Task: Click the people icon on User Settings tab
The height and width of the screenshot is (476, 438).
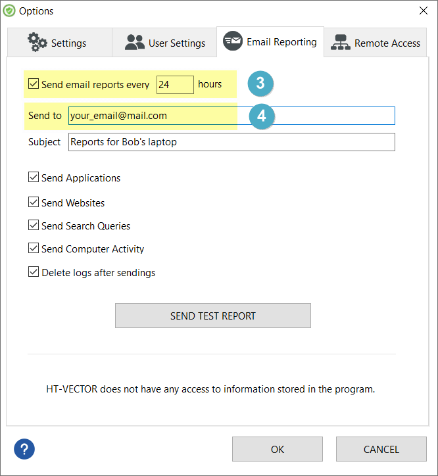Action: click(135, 42)
